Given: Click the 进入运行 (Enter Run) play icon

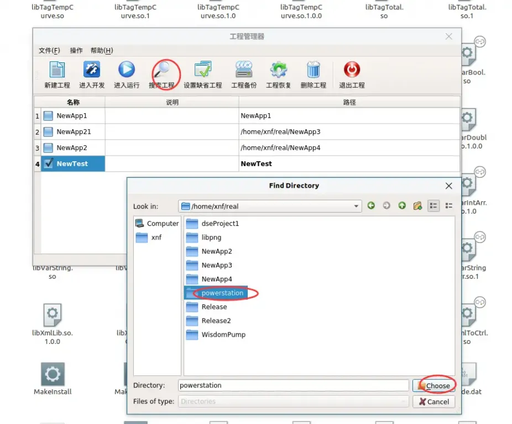Looking at the screenshot, I should 127,70.
